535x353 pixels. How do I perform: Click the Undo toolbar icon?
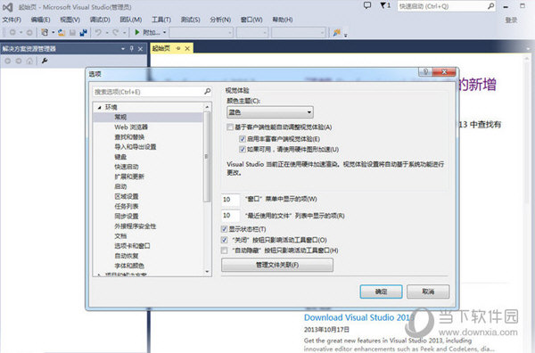point(98,32)
